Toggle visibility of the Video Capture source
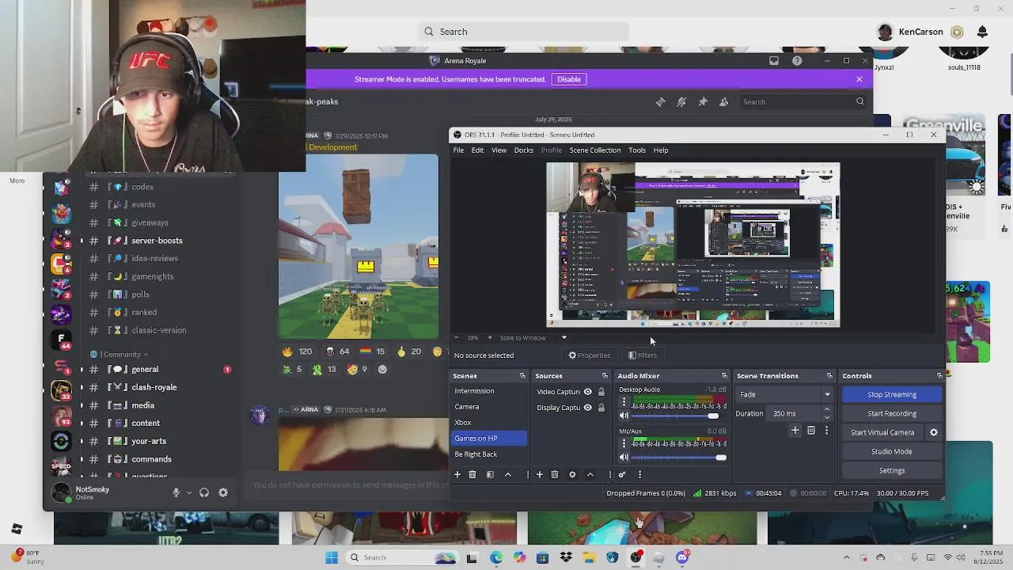This screenshot has height=570, width=1013. [587, 392]
